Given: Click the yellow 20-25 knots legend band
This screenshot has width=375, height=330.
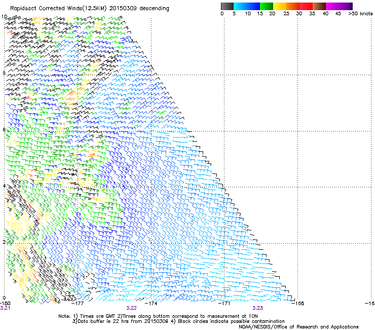Looking at the screenshot, I should point(280,6).
